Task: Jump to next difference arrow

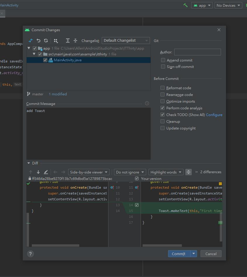Action: (x=38, y=172)
